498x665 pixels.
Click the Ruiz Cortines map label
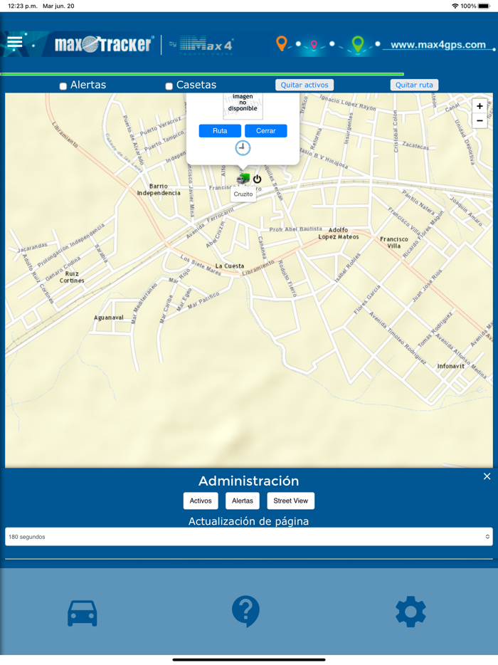pos(72,277)
